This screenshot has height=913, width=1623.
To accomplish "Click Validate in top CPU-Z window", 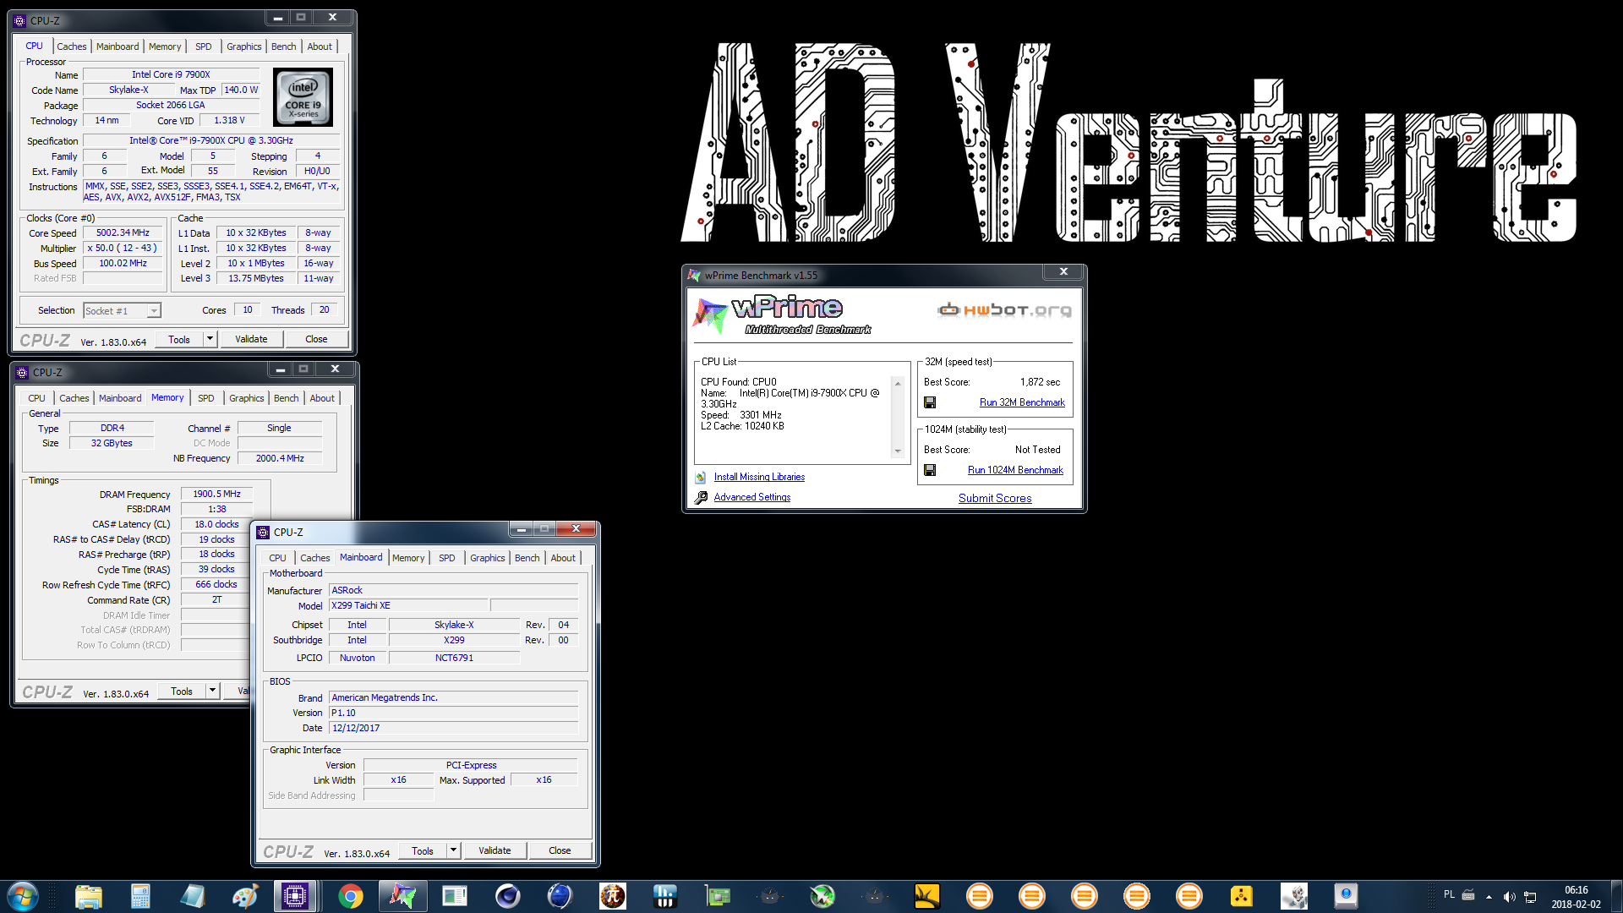I will pos(251,339).
